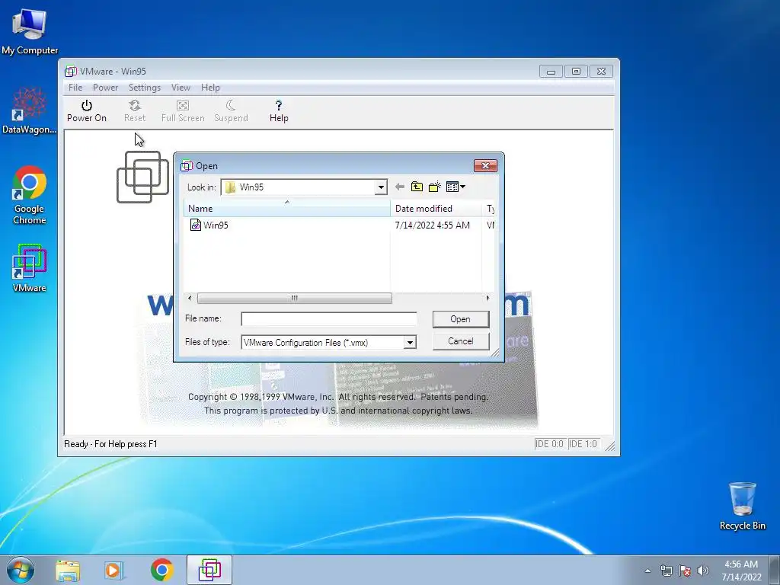Viewport: 780px width, 585px height.
Task: Click the IDE 0:0 status bar indicator
Action: click(x=549, y=444)
